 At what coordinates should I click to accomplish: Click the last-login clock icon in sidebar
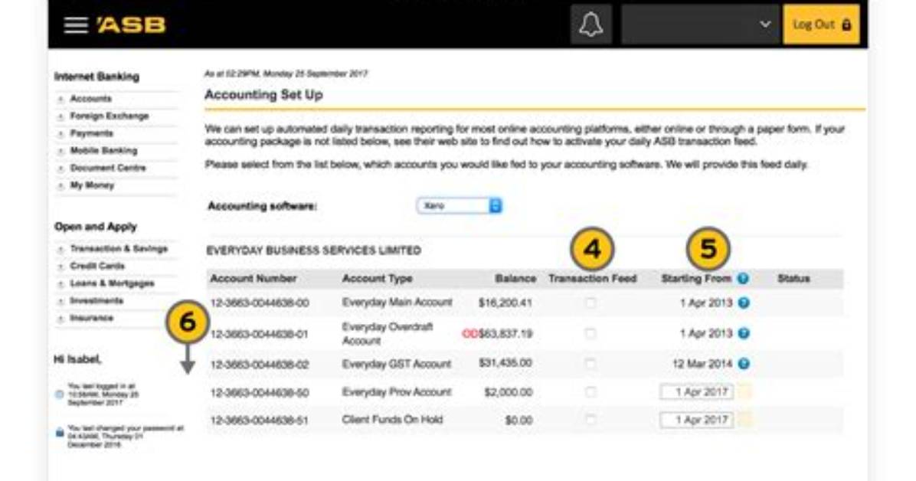60,394
